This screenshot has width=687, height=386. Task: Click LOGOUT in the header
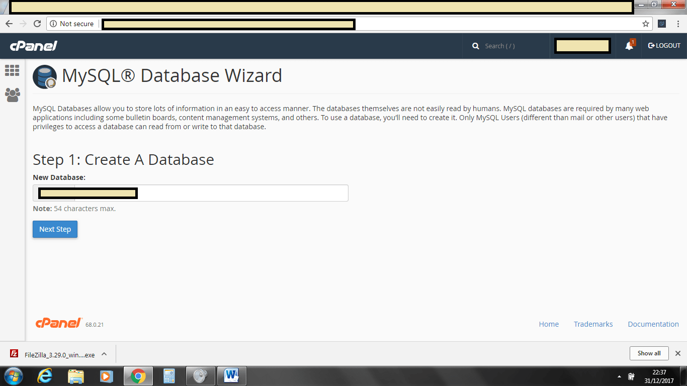click(664, 46)
